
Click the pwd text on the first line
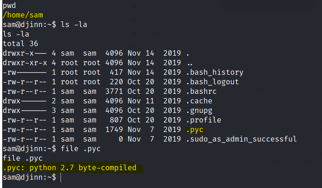click(x=9, y=5)
